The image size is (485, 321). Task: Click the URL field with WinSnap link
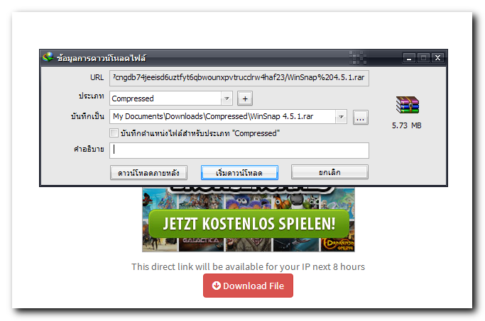239,78
